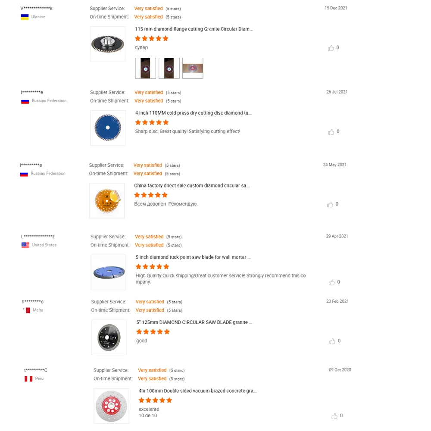Open 115 mm diamond flange product thumbnail
The image size is (431, 431).
pos(108,44)
